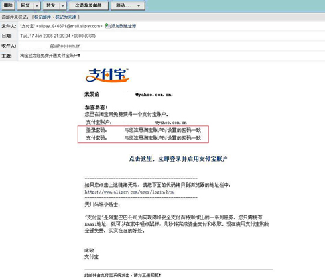This screenshot has height=279, width=325.
Task: Click sender address alipay_846671@mail.alipay.com
Action: [x=70, y=26]
